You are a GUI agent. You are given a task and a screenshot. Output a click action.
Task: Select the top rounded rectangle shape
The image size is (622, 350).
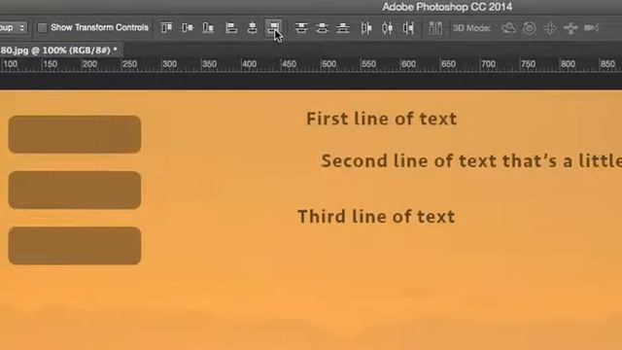pos(75,134)
